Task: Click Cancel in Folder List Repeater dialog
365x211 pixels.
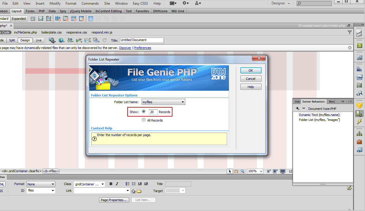Action: 251,79
